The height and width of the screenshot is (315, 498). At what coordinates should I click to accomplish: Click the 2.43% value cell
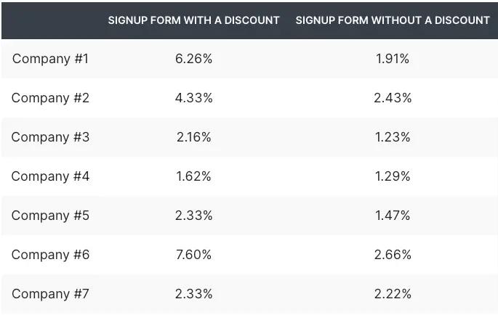click(x=393, y=98)
